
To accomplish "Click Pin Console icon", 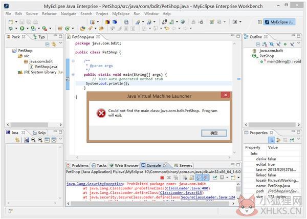I will pos(215,178).
